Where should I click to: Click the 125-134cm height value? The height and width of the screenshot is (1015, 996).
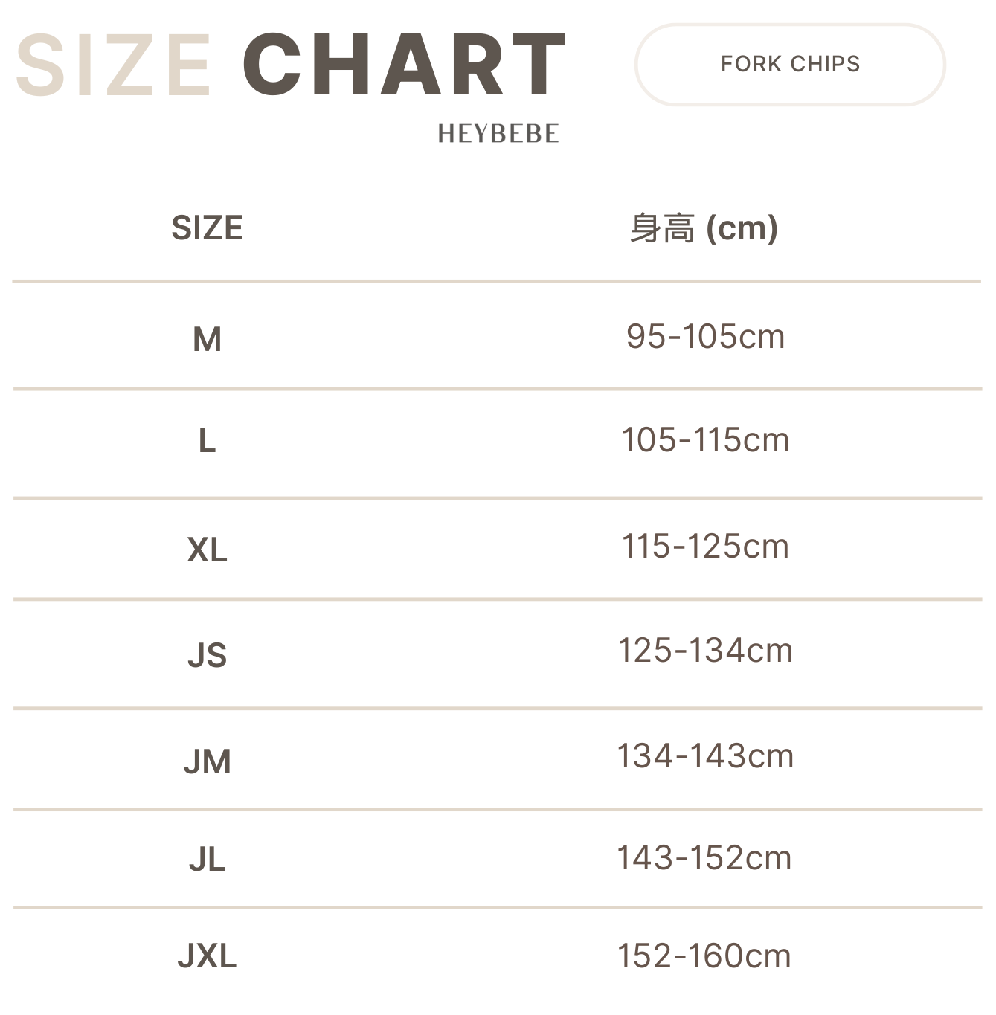(x=705, y=651)
